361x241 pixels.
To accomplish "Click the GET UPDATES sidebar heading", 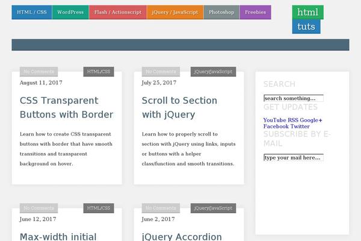I will pyautogui.click(x=291, y=107).
